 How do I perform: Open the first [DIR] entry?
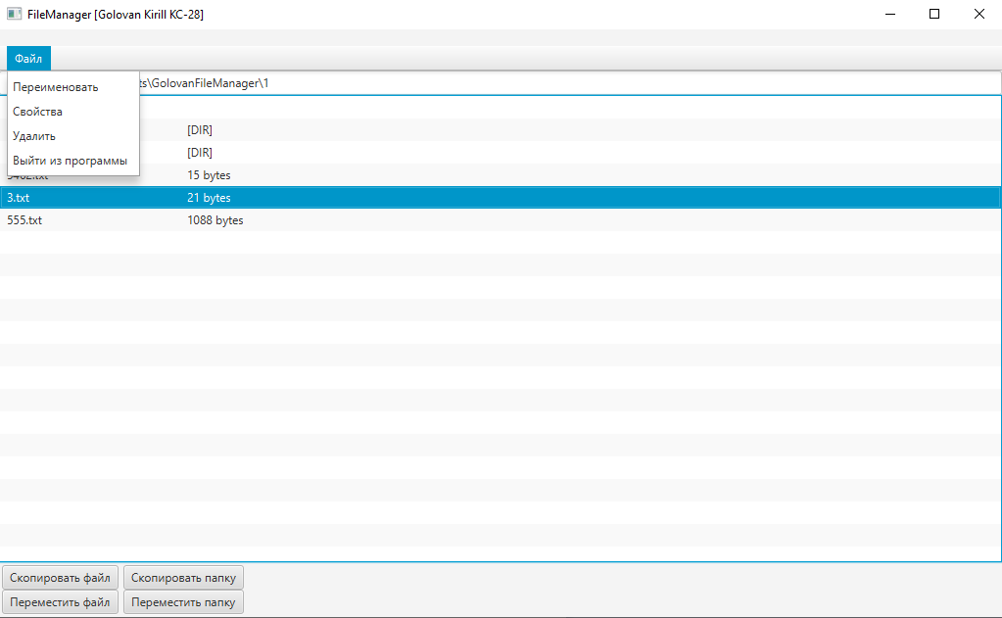click(199, 129)
